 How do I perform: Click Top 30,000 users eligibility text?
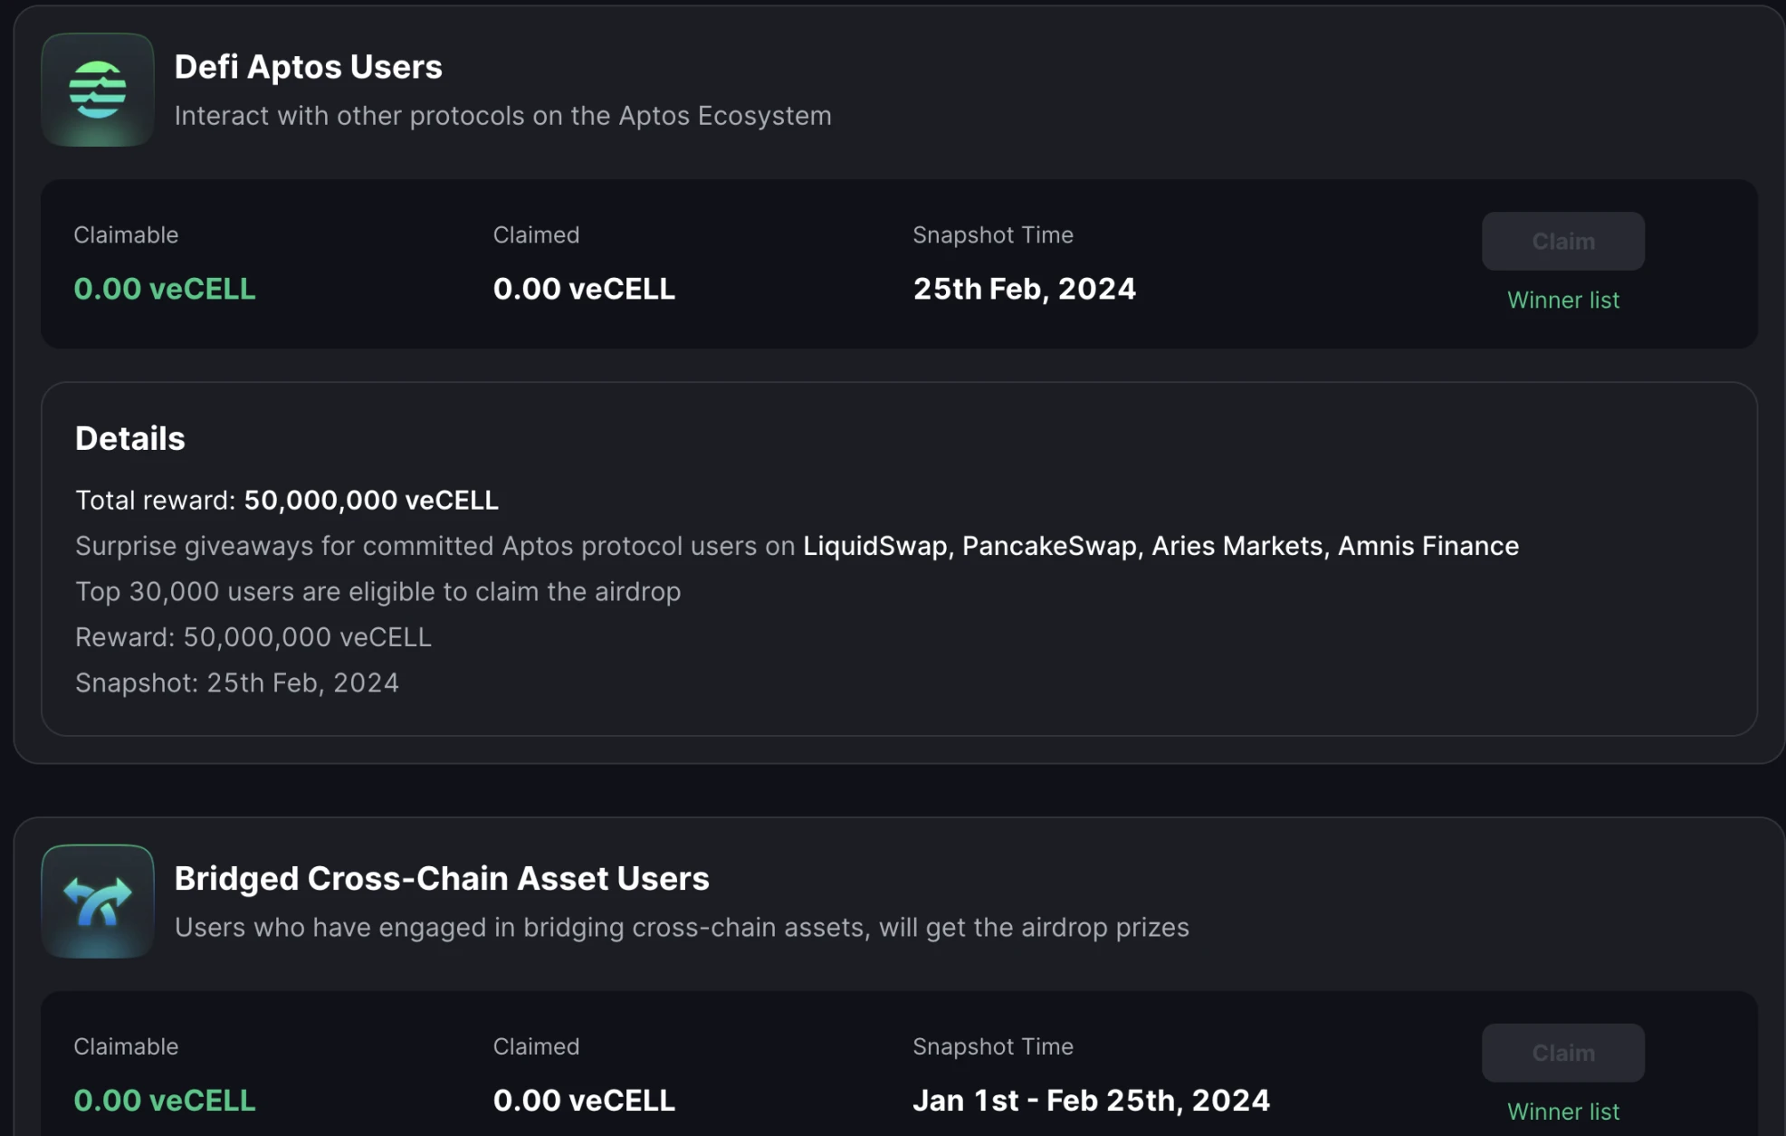[377, 592]
